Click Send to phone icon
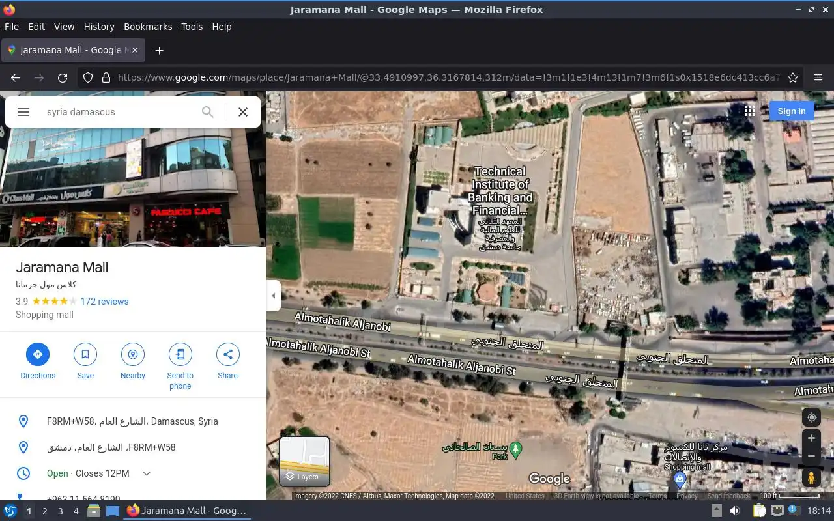 [180, 354]
